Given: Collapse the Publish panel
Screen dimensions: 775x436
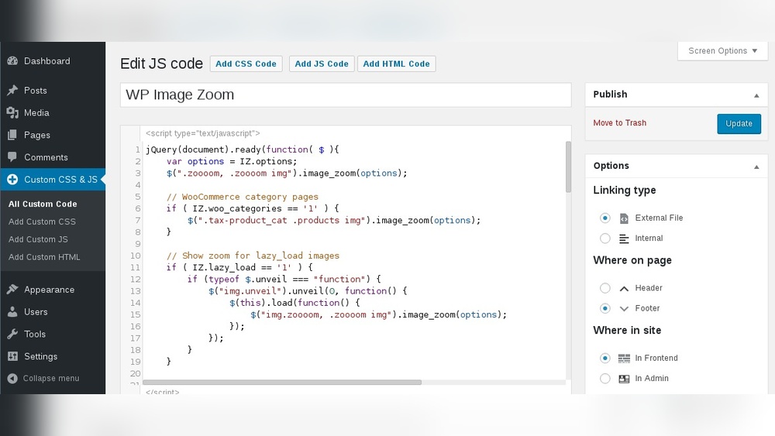Looking at the screenshot, I should coord(756,95).
